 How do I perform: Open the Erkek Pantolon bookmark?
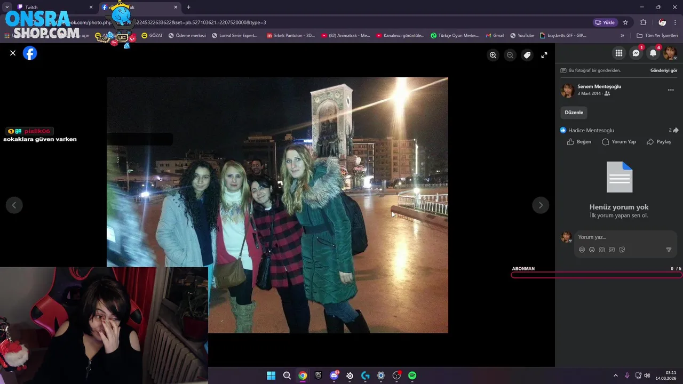coord(291,36)
